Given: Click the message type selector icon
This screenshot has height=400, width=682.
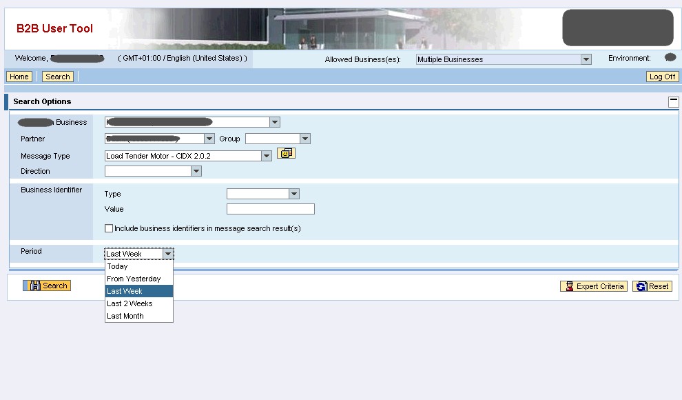Looking at the screenshot, I should [286, 154].
